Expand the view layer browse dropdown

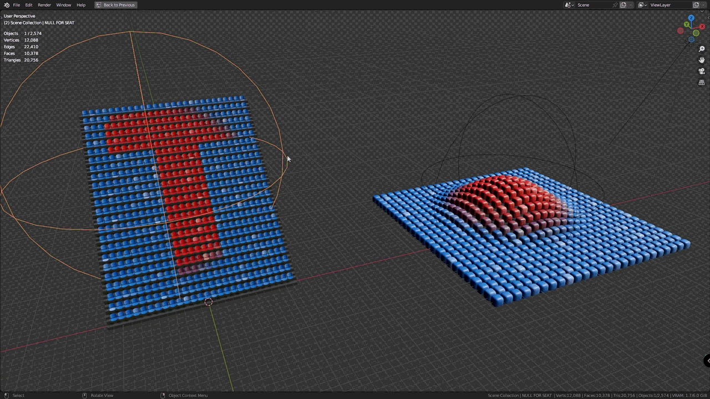pyautogui.click(x=642, y=5)
